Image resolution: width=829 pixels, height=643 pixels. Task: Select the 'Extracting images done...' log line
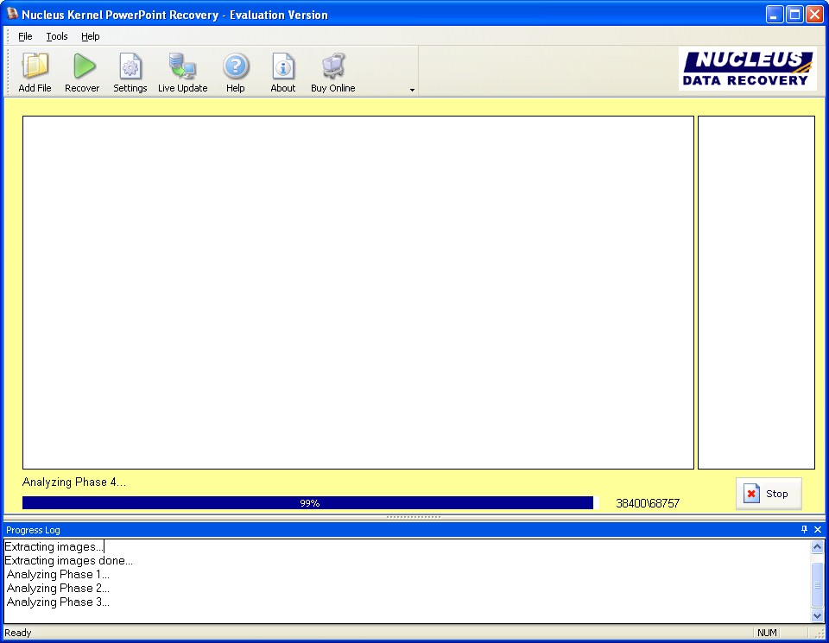coord(69,561)
